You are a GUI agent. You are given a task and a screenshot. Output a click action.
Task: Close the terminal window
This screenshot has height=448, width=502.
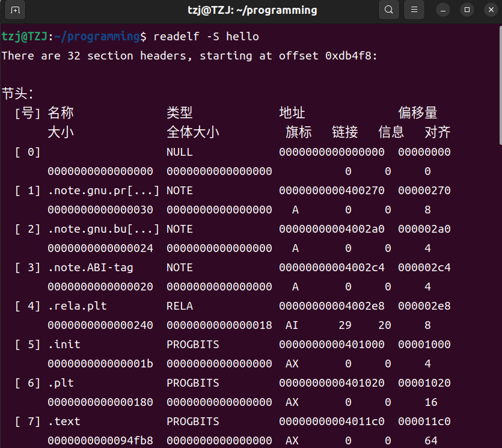pyautogui.click(x=491, y=10)
